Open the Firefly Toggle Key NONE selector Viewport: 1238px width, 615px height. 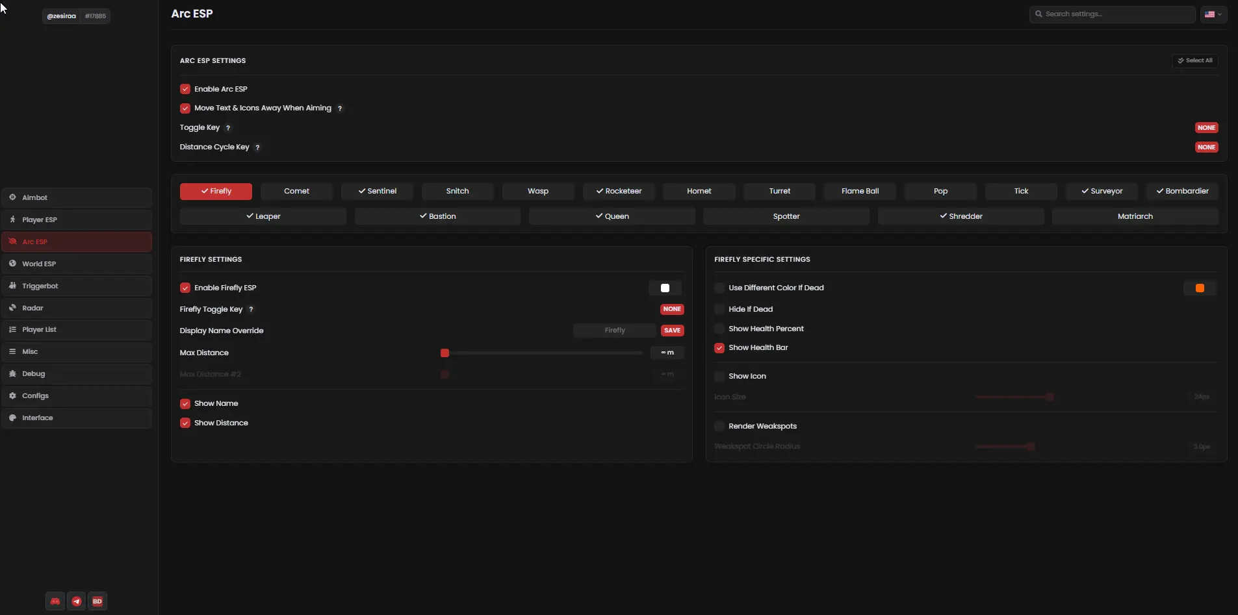672,309
